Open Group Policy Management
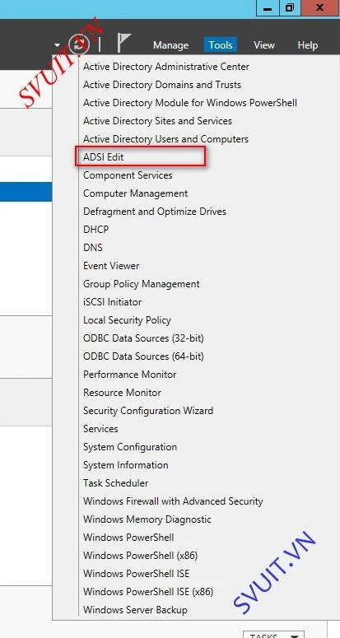Image resolution: width=340 pixels, height=638 pixels. pos(141,284)
